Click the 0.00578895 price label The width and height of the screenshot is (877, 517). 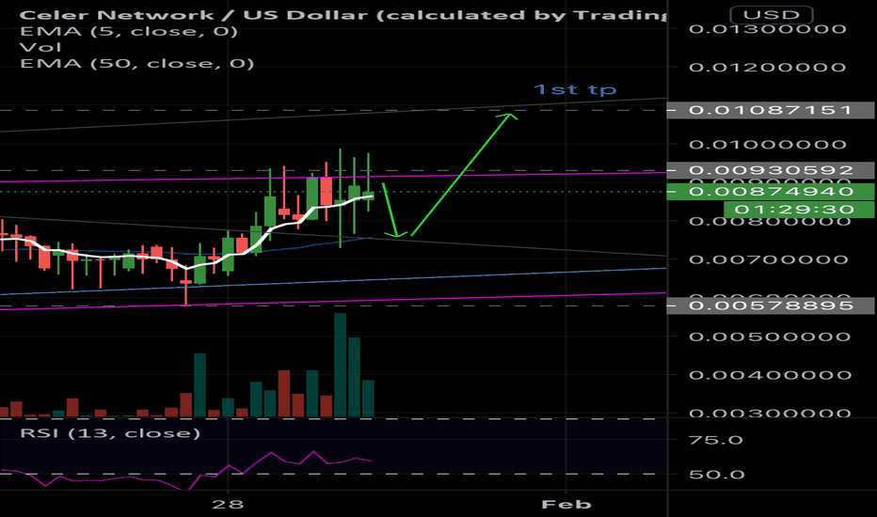point(770,305)
